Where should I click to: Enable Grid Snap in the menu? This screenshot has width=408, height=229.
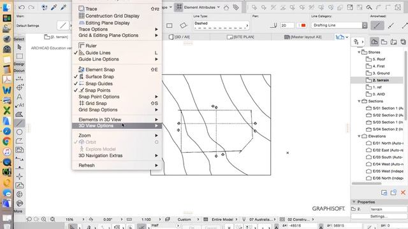[x=117, y=103]
